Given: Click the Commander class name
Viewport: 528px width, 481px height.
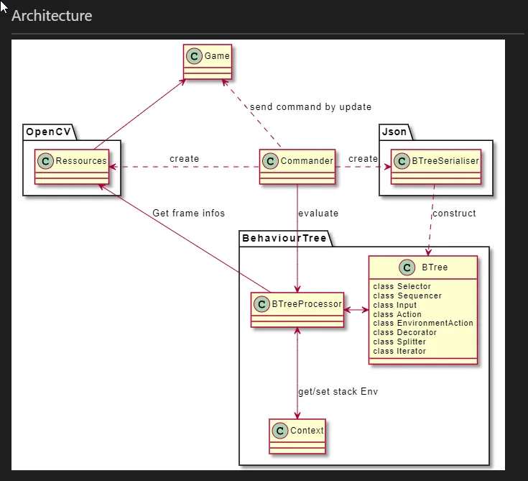Looking at the screenshot, I should click(x=307, y=161).
